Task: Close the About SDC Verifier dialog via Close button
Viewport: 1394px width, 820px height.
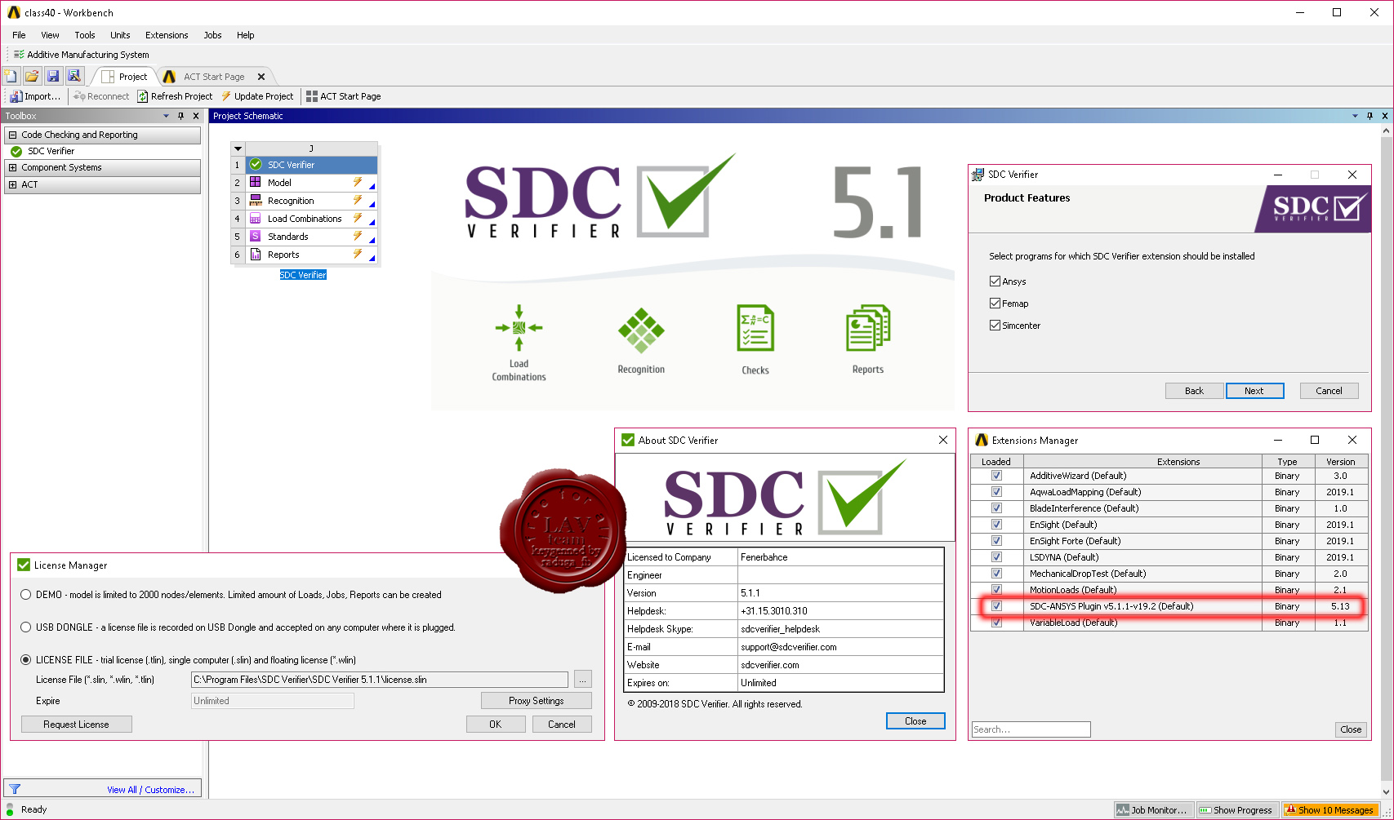Action: pyautogui.click(x=915, y=721)
